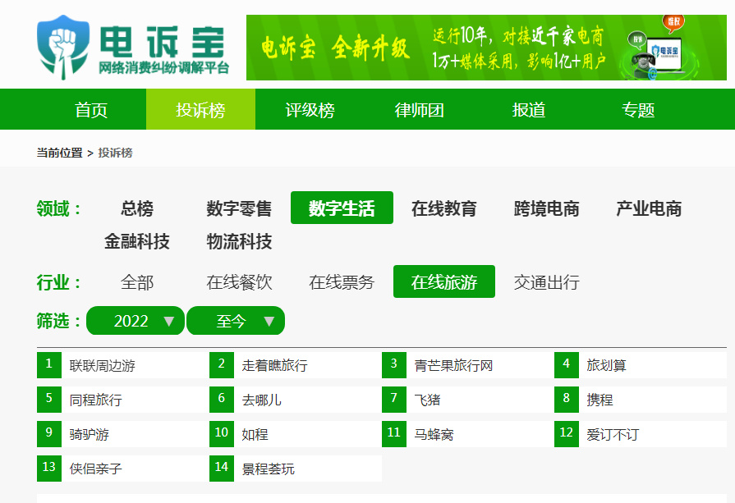Open the 专题 nav tab

click(638, 110)
